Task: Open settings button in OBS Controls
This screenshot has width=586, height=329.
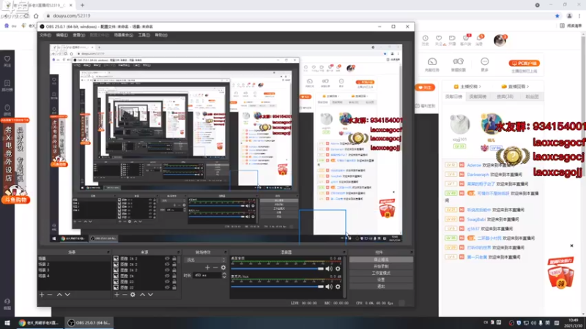Action: [381, 280]
